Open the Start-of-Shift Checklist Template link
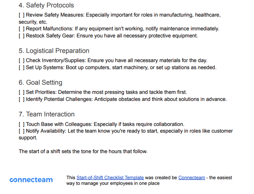254x194 pixels. 110,178
